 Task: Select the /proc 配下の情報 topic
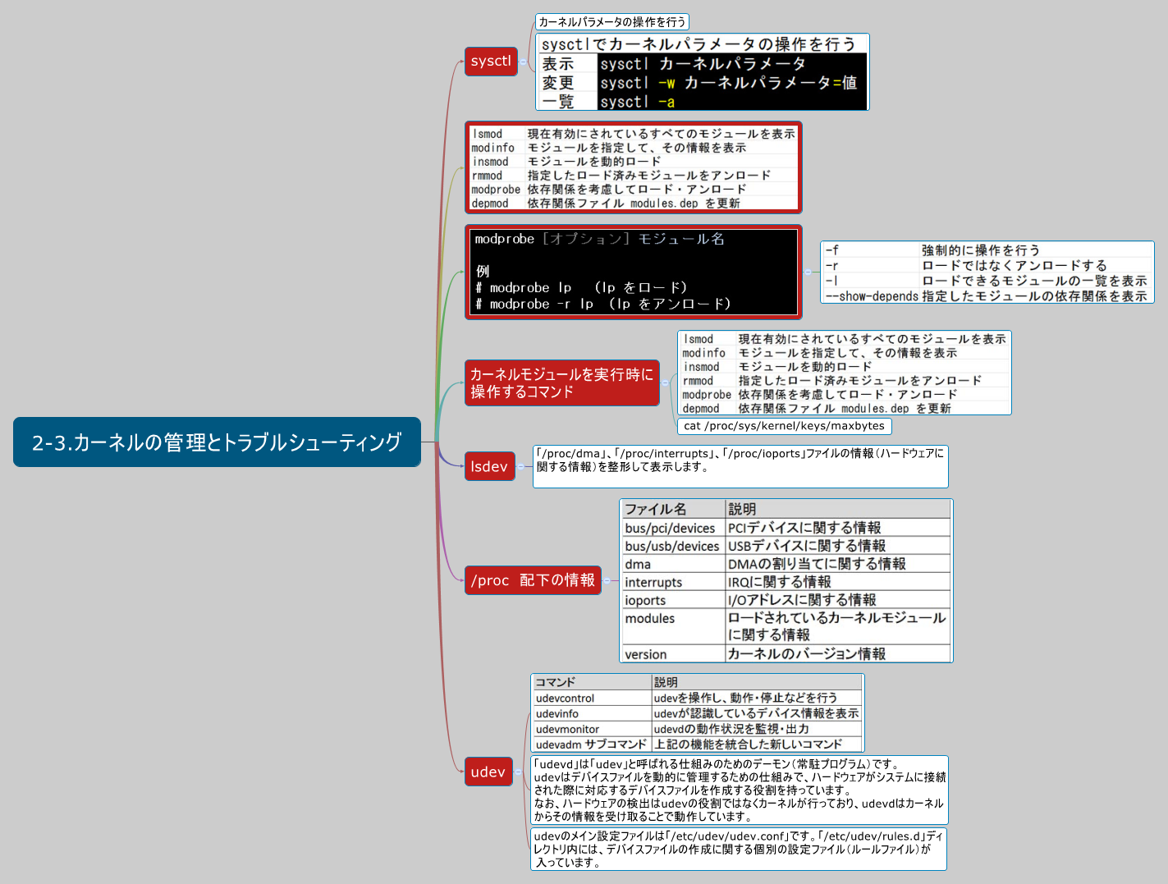pos(533,580)
